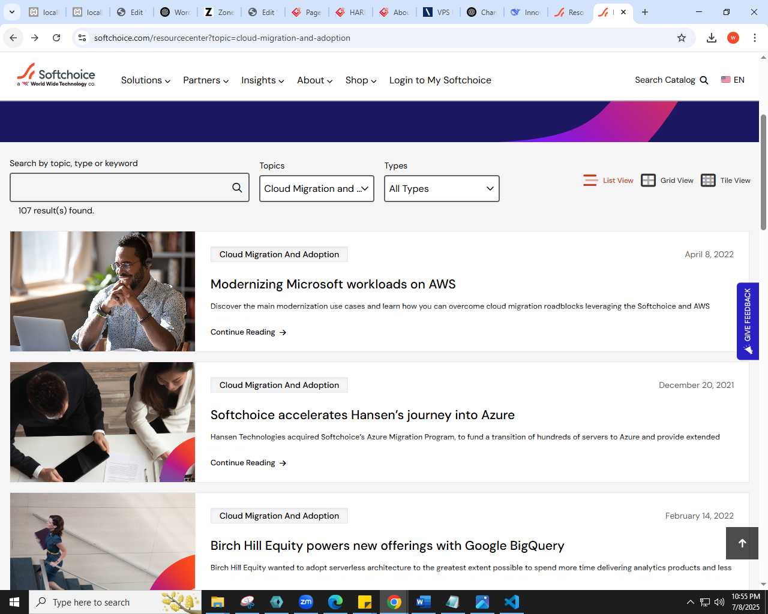Open the Windows Start menu
This screenshot has width=768, height=614.
14,602
